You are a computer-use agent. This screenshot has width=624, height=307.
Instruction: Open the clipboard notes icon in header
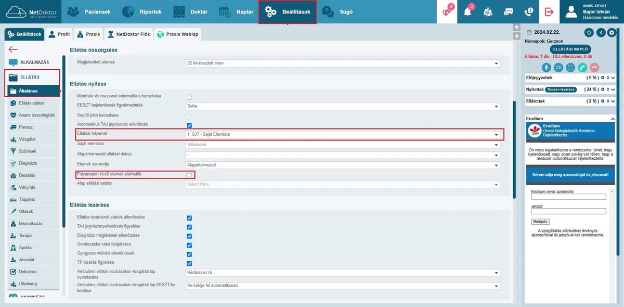(488, 11)
